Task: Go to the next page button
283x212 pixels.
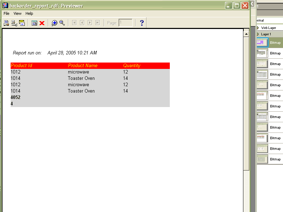Action: click(90, 23)
